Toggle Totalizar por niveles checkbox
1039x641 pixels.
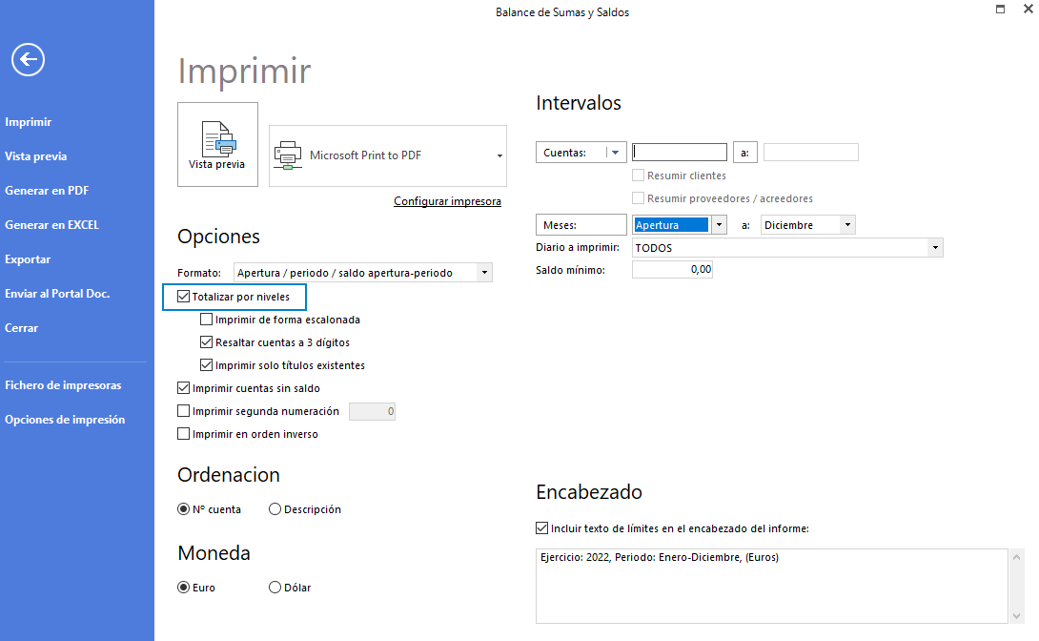tap(184, 297)
